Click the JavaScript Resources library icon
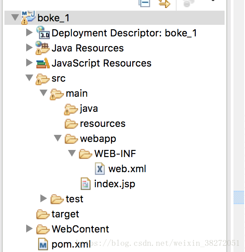The height and width of the screenshot is (252, 245). coord(43,63)
